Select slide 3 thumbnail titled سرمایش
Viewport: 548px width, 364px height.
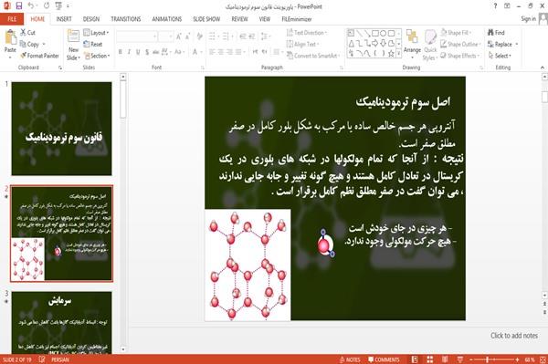point(61,323)
